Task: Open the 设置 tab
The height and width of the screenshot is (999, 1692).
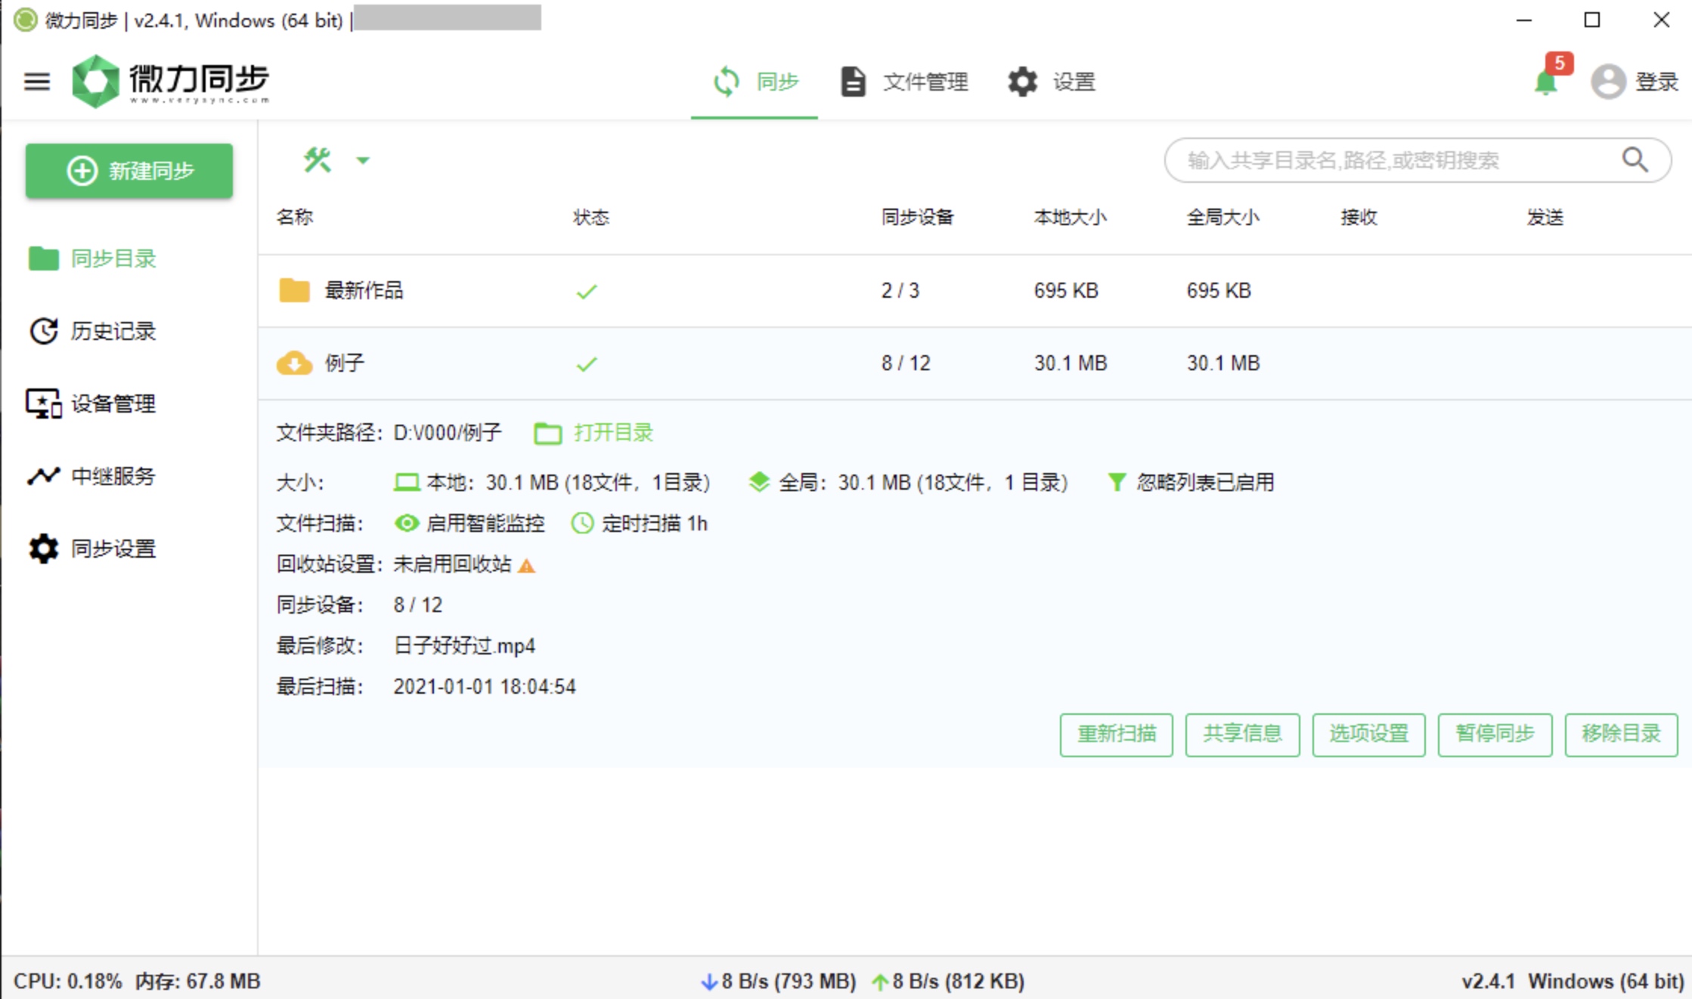Action: coord(1052,81)
